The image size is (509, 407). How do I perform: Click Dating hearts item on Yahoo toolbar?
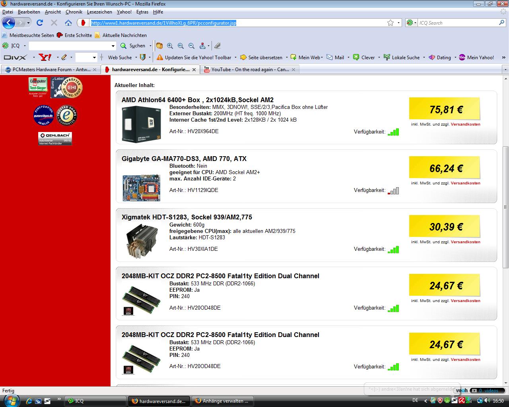pos(440,57)
